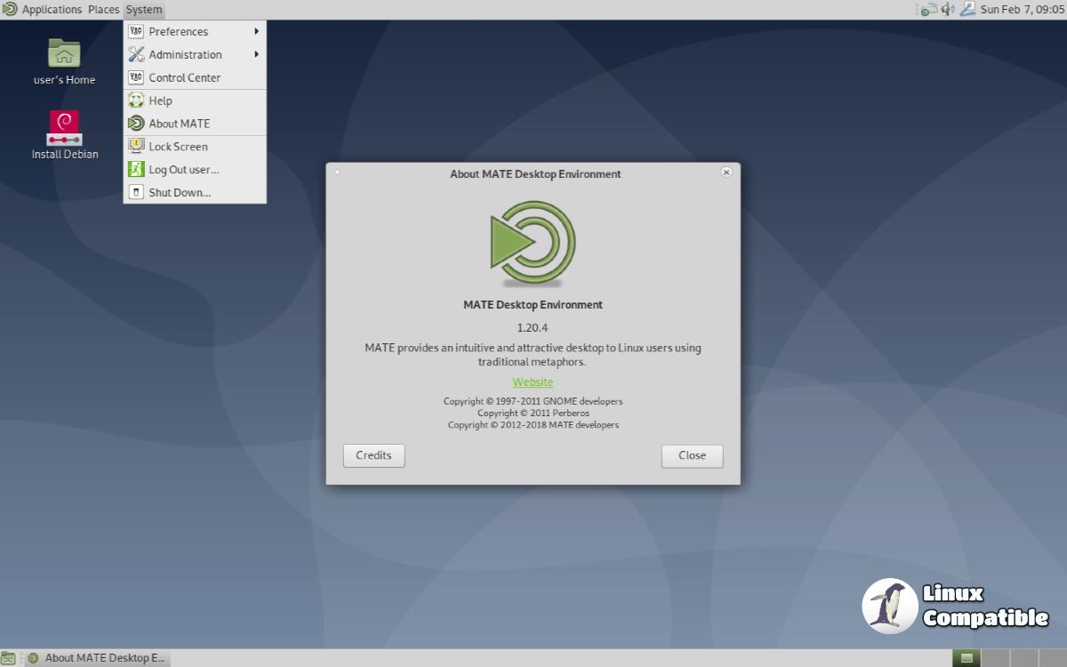
Task: Select Lock Screen from the System menu
Action: coord(178,147)
